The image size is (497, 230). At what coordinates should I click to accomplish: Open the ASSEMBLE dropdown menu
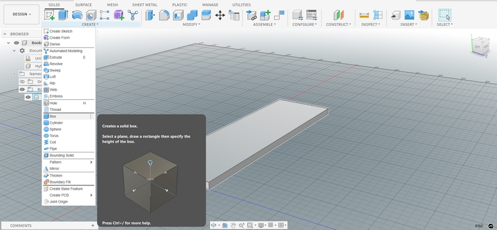point(265,24)
